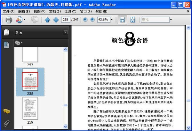Click the document vertical scrollbar down arrow
This screenshot has height=131, width=192.
pos(188,128)
